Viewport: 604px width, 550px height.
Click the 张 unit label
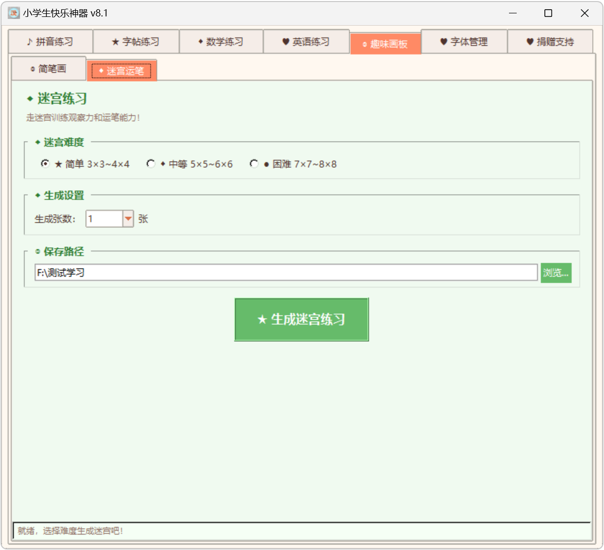pyautogui.click(x=143, y=219)
